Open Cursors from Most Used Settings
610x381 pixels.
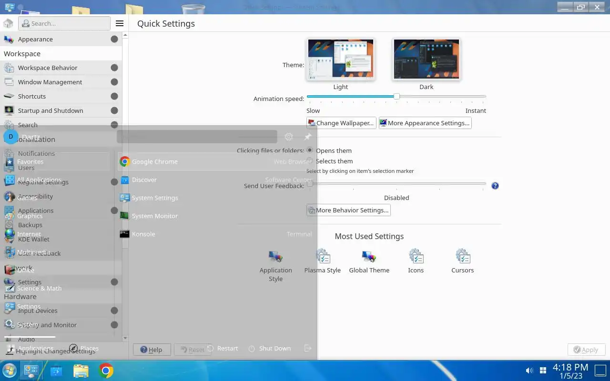(463, 261)
